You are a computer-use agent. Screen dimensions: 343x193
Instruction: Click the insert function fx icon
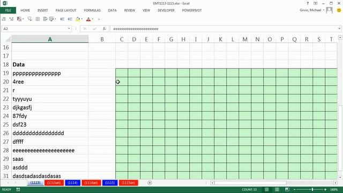(104, 28)
